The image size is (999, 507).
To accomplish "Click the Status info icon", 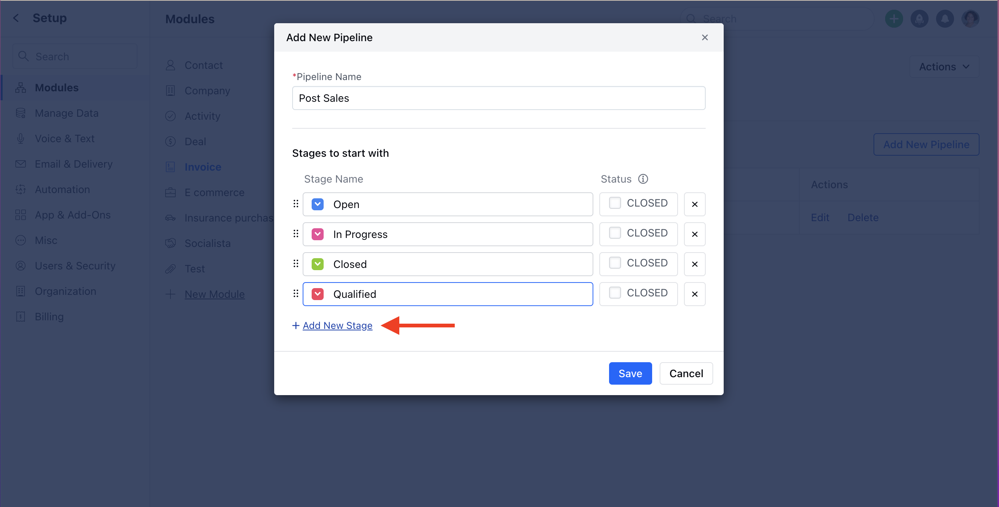I will (x=643, y=179).
